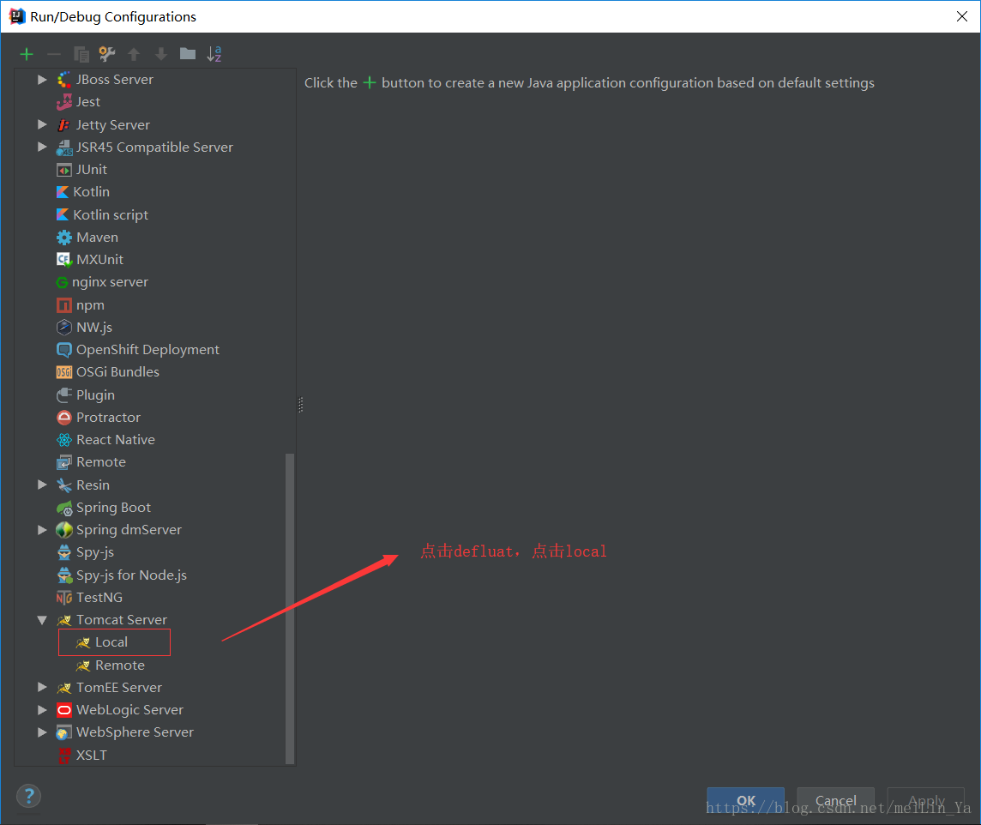The width and height of the screenshot is (981, 825).
Task: Expand the TomEE Server node
Action: click(42, 688)
